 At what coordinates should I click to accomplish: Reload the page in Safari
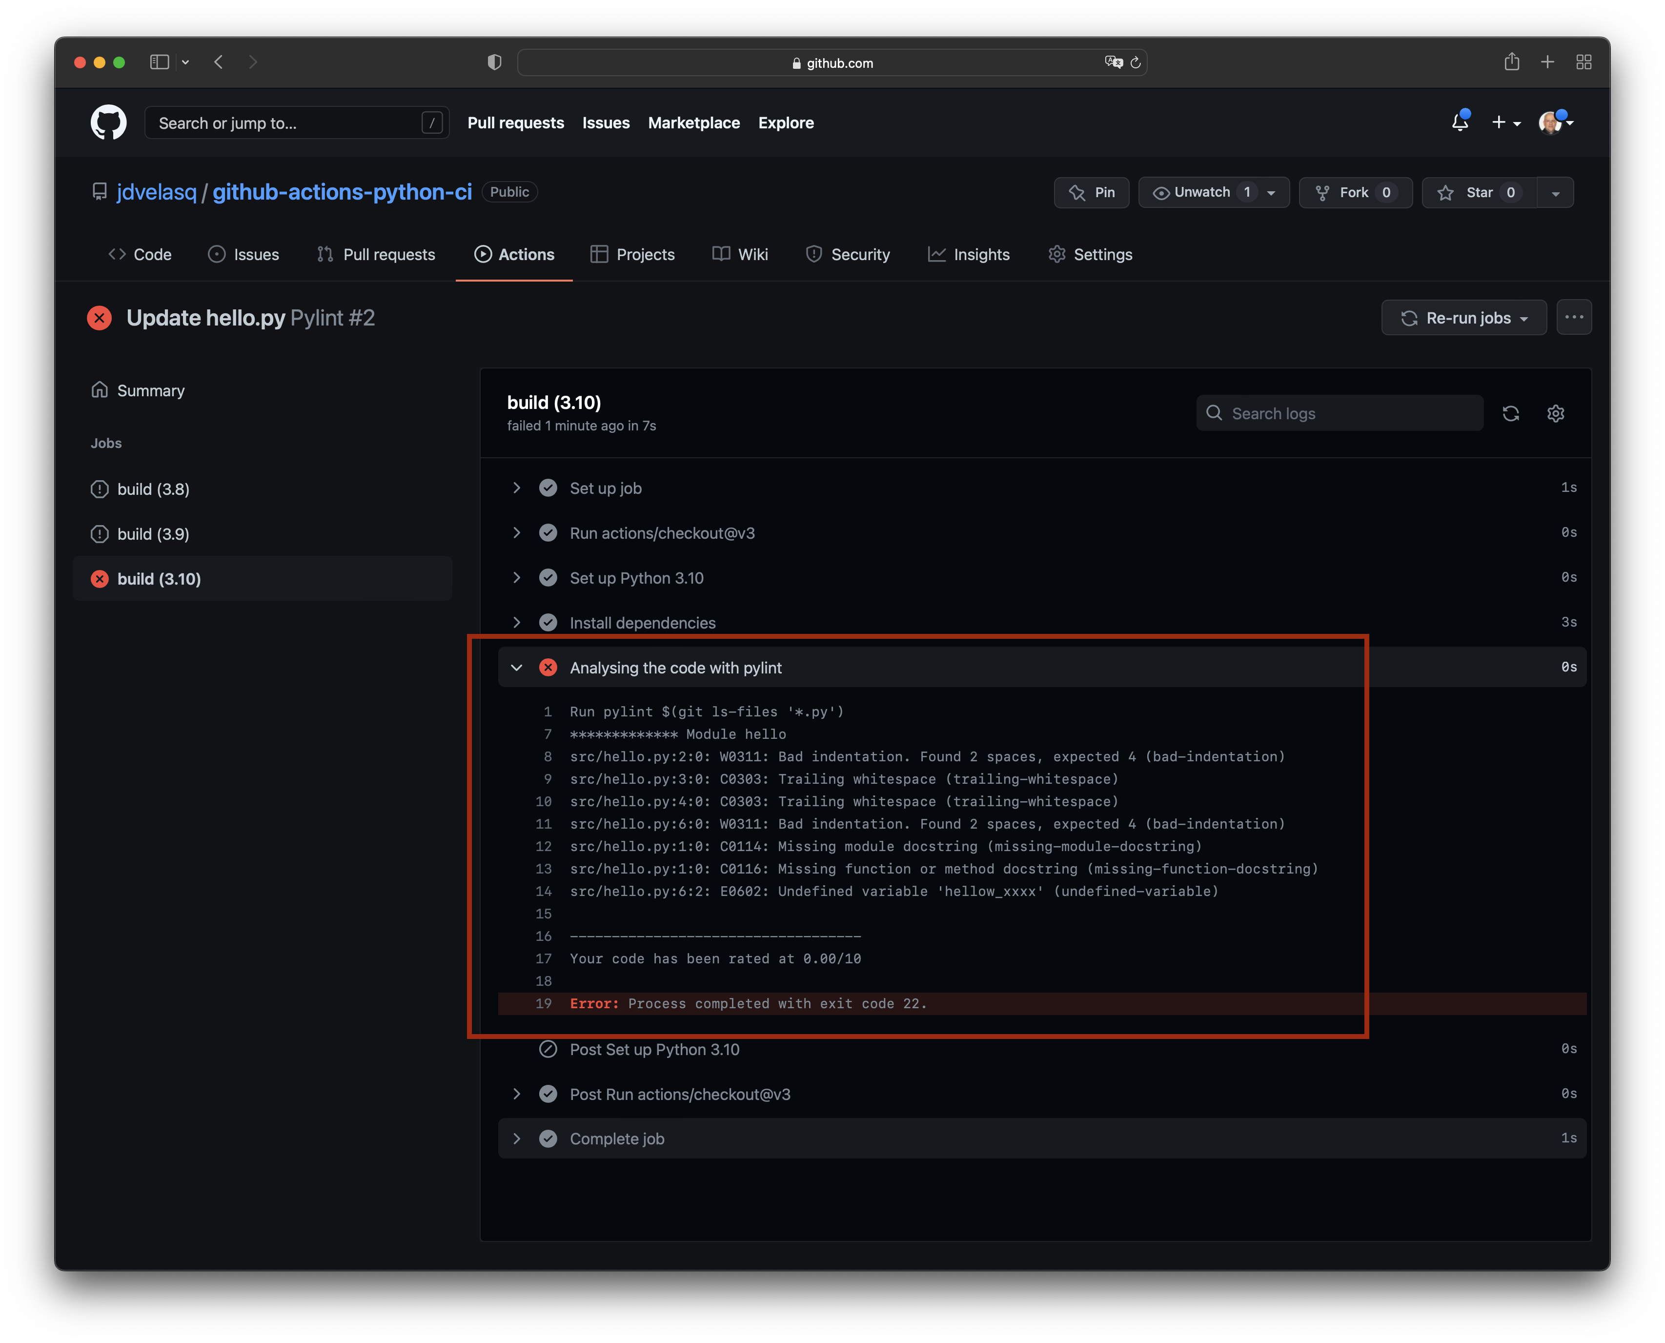click(x=1135, y=62)
